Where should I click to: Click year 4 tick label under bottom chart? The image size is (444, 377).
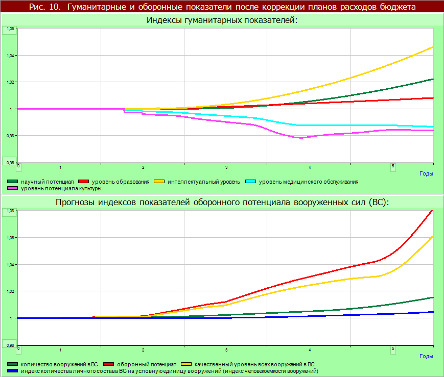(x=310, y=350)
